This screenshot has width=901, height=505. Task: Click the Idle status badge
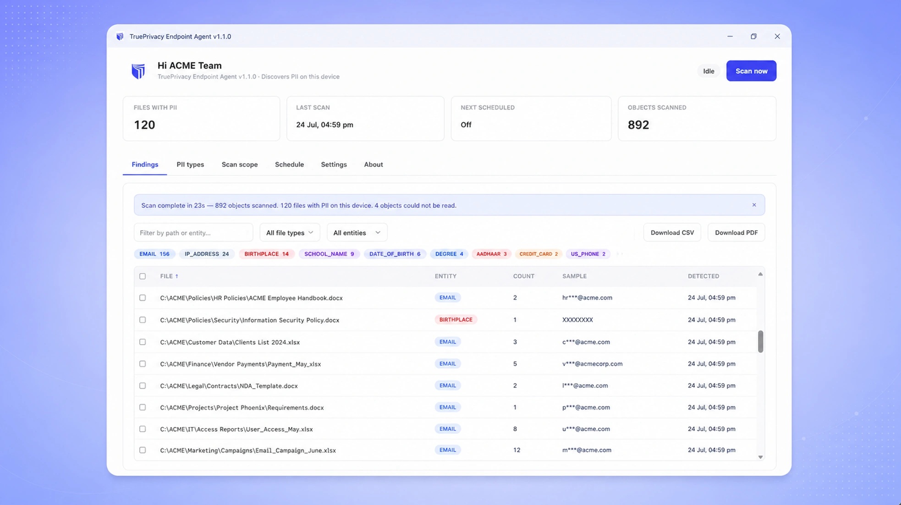[x=709, y=71]
